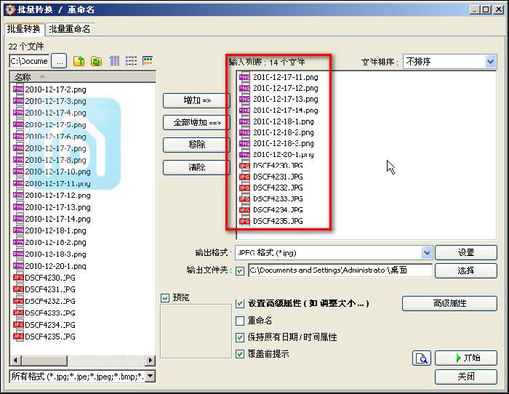This screenshot has width=509, height=394.
Task: Switch to thumbnail view icon
Action: pos(148,60)
